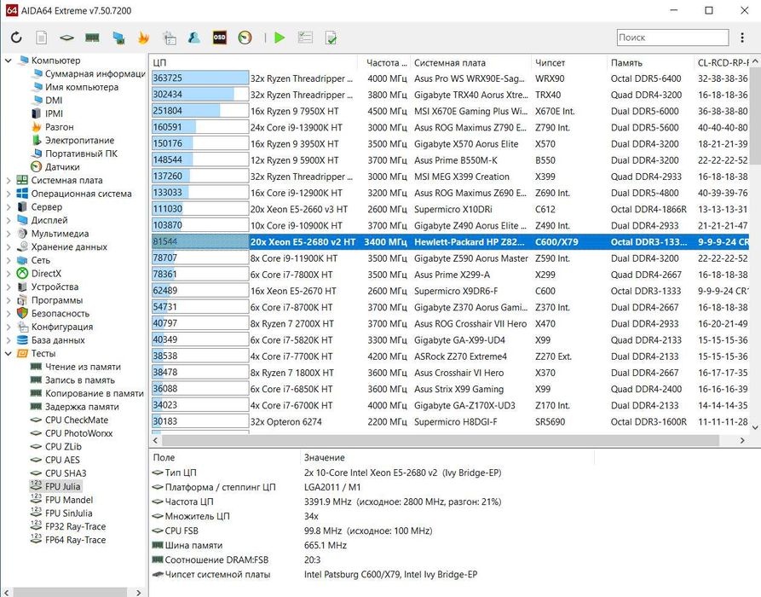The image size is (761, 597).
Task: Collapse the Компьютер tree node
Action: click(x=9, y=61)
